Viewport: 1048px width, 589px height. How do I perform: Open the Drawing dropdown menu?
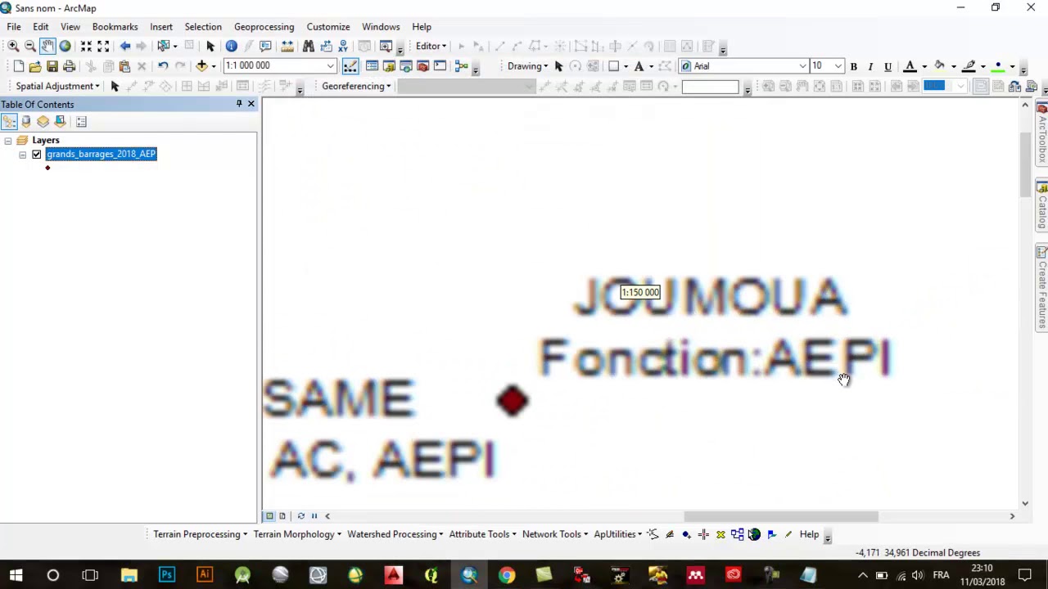527,66
